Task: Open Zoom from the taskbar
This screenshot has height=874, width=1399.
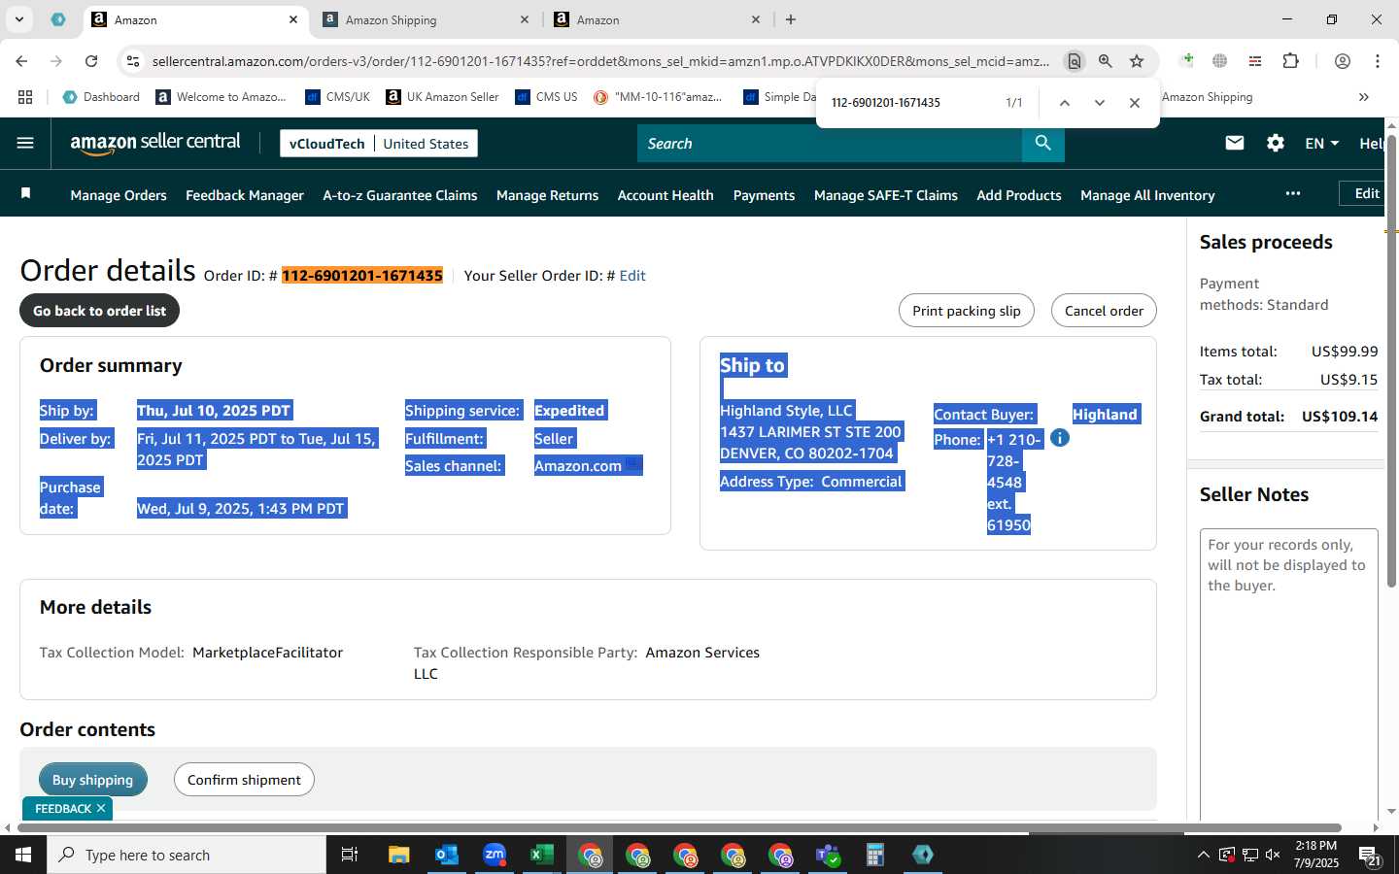Action: click(x=495, y=855)
